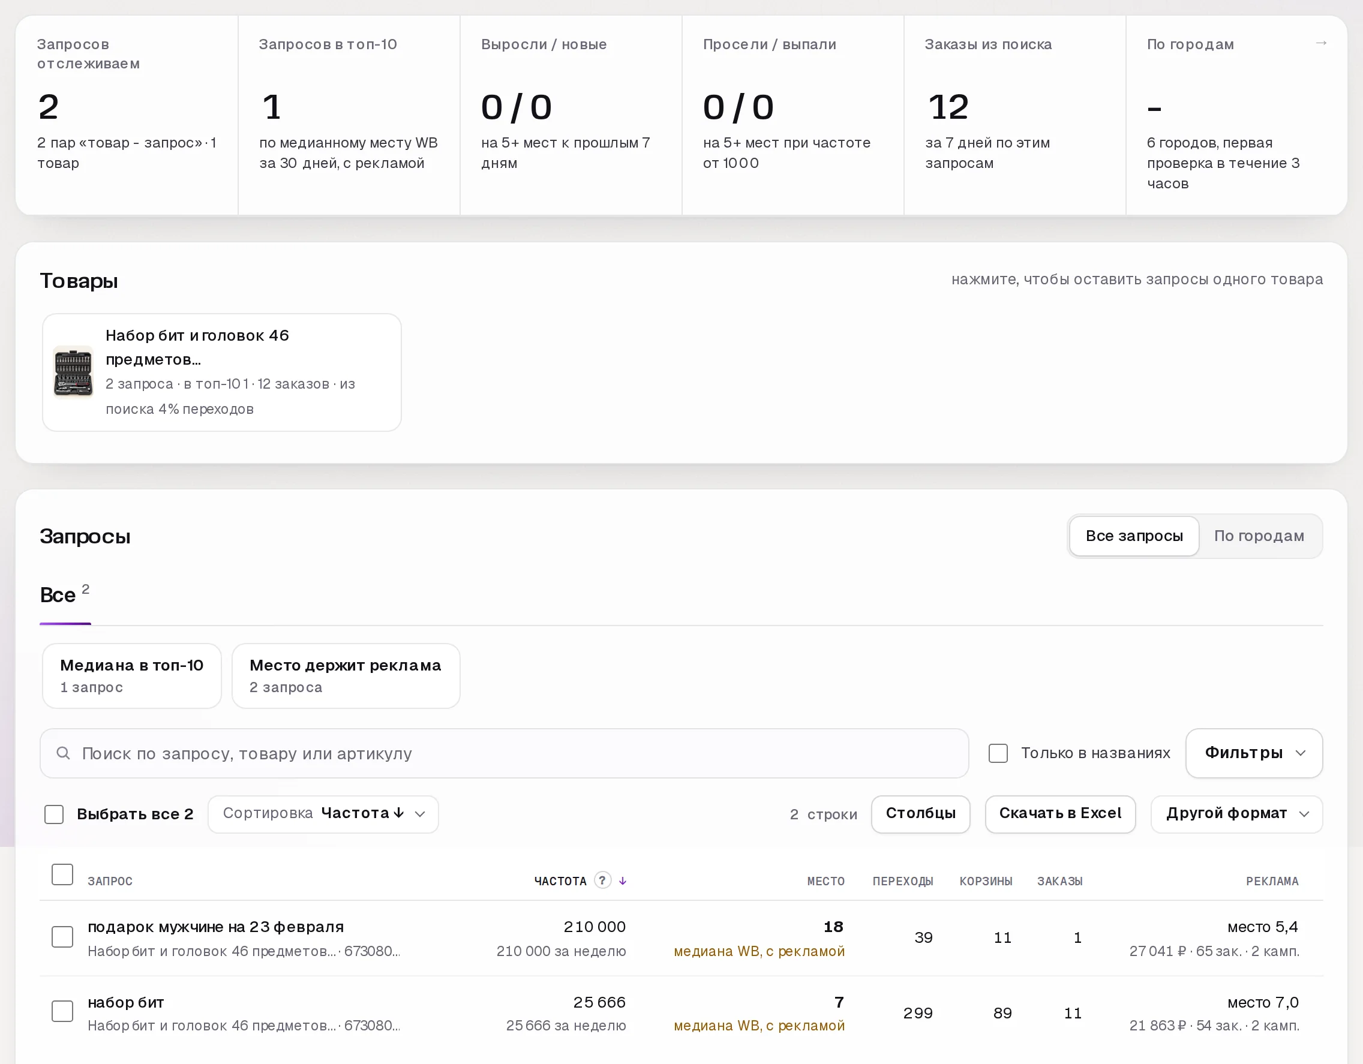Click the magnifier icon in search field

click(63, 753)
